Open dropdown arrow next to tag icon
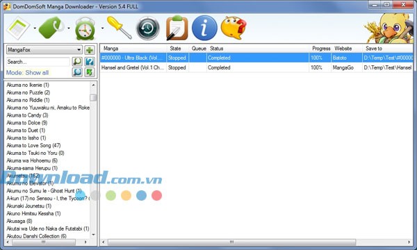 (x=69, y=28)
